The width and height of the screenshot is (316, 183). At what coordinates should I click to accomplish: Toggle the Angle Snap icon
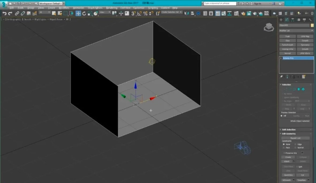tap(139, 14)
